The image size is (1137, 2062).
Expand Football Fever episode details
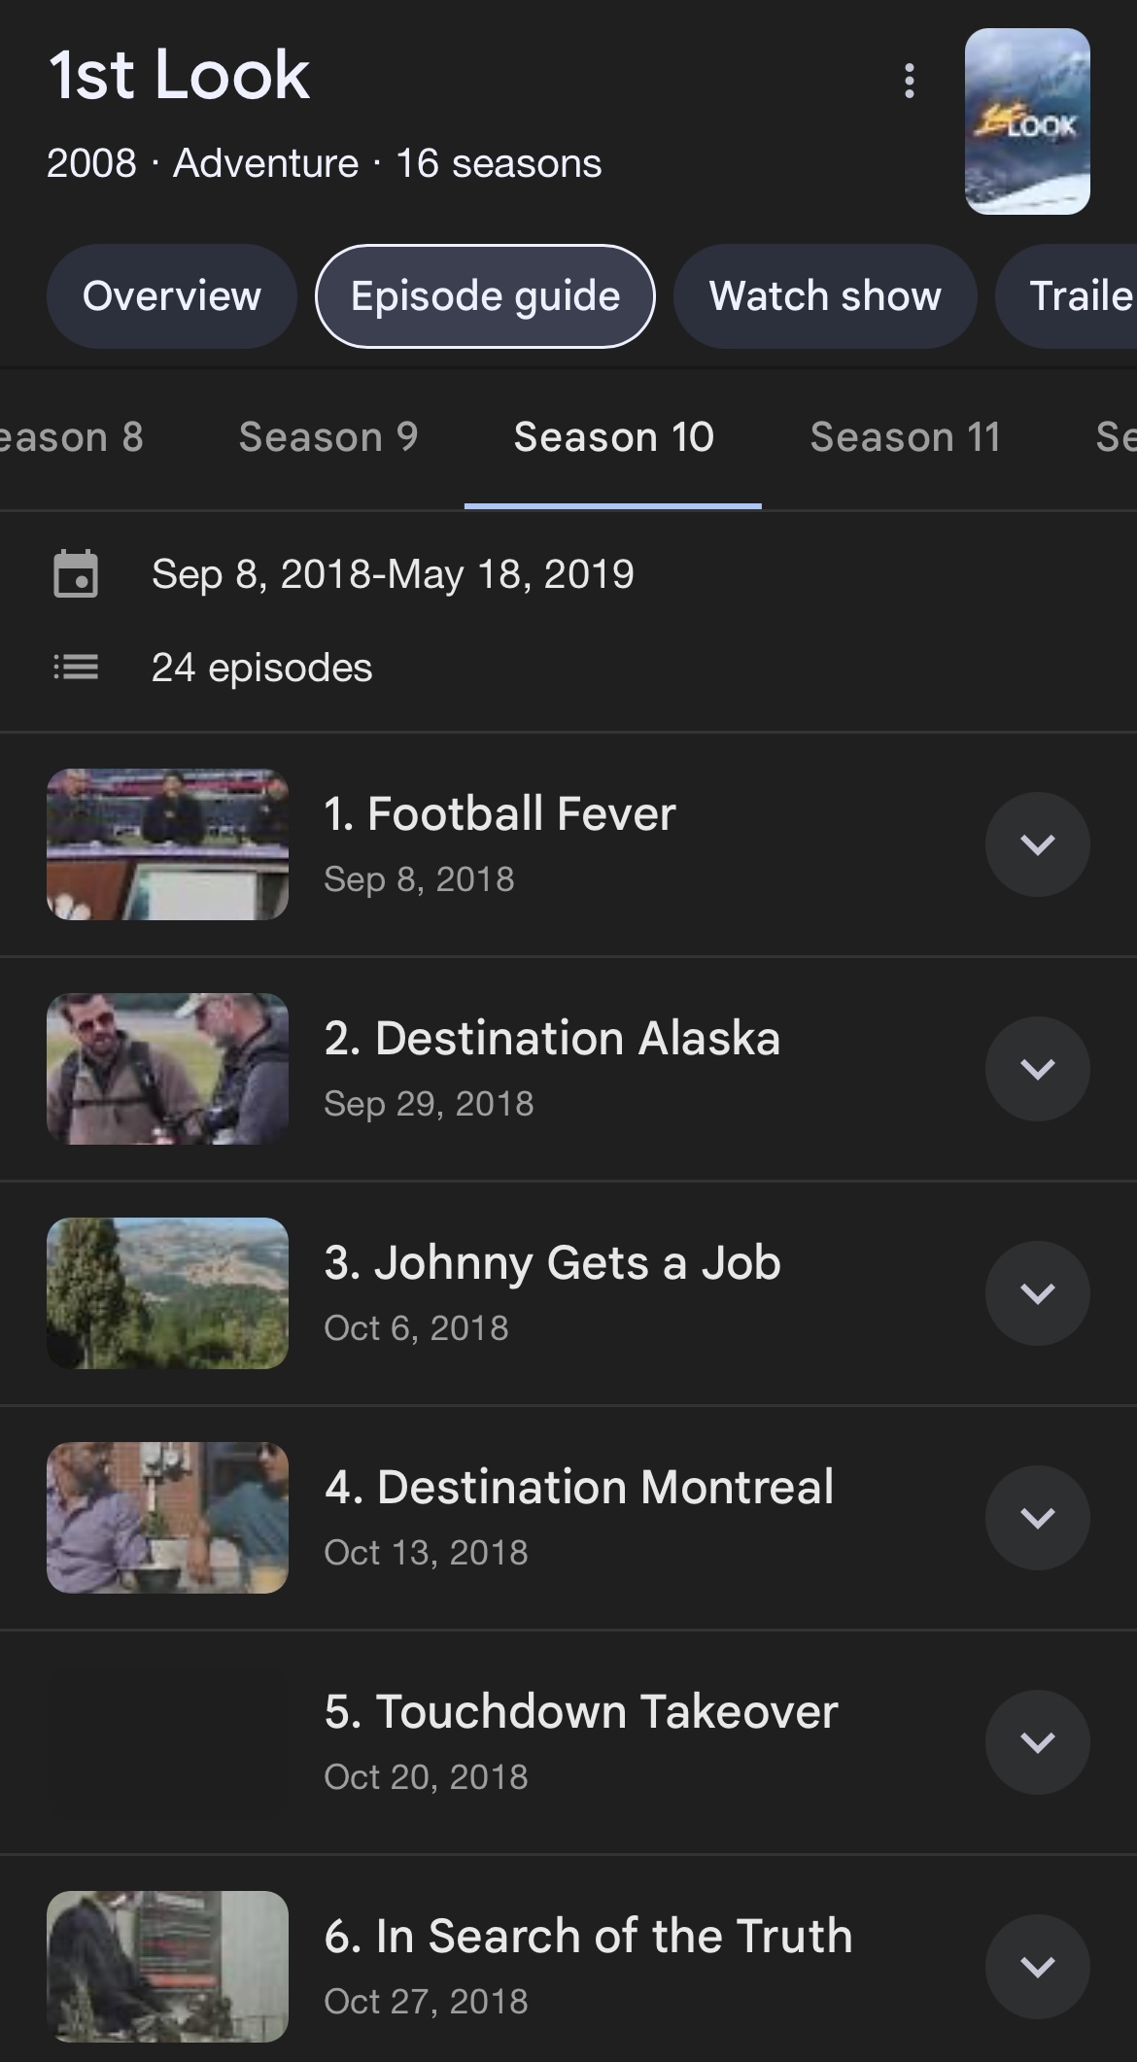click(1037, 844)
